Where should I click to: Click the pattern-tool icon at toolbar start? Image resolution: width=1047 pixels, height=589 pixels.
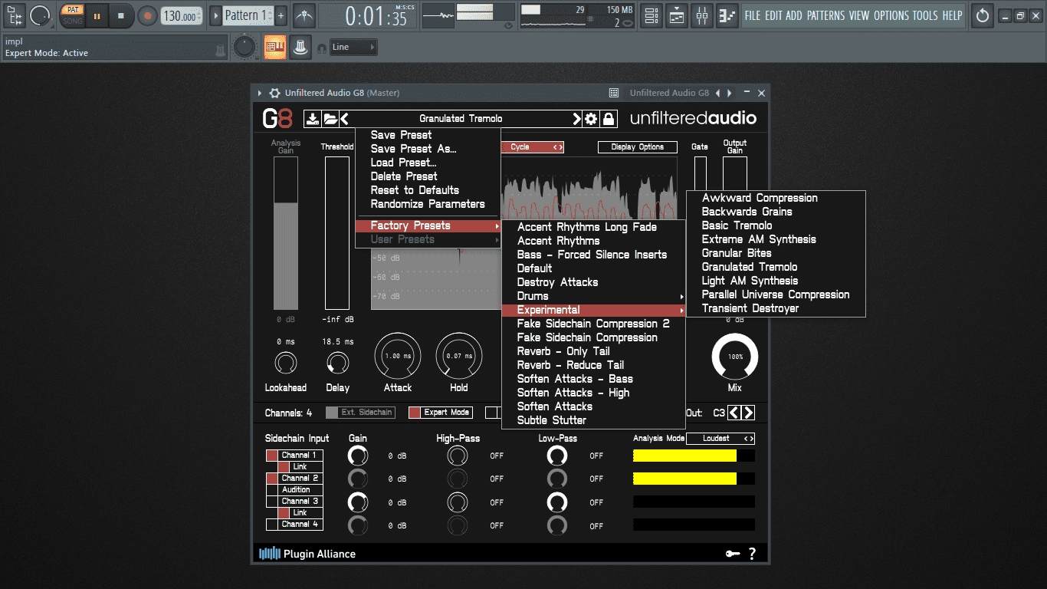tap(15, 15)
